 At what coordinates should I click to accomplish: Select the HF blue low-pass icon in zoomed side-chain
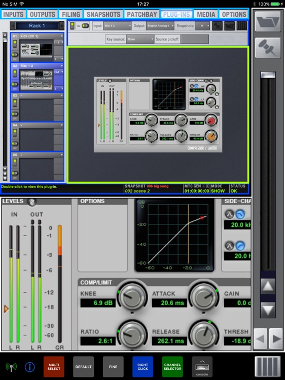(240, 214)
